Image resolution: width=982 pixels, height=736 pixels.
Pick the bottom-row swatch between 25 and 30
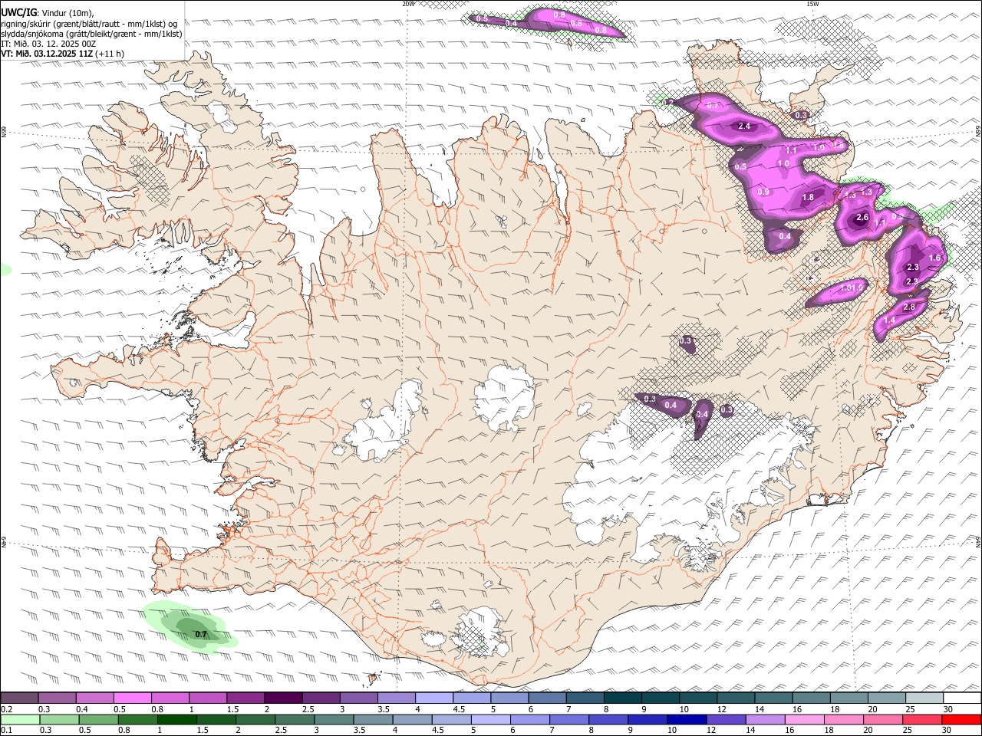(923, 719)
